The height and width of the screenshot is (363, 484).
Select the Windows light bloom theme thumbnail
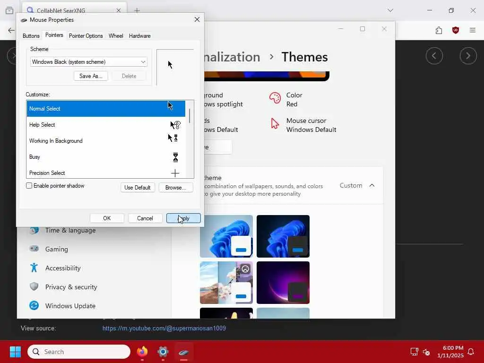click(x=226, y=236)
